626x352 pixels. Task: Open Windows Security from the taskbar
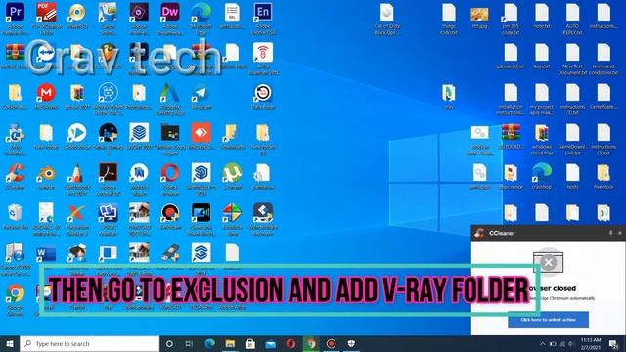(x=351, y=343)
